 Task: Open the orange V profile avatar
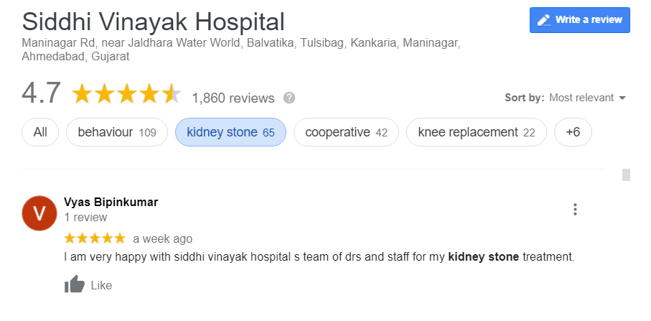pos(39,213)
